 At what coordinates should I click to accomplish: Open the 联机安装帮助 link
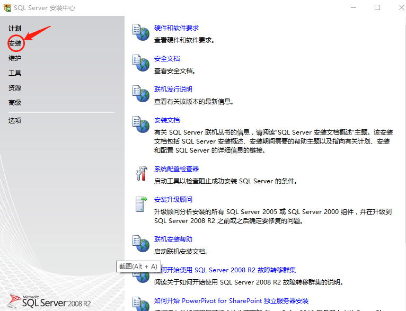tap(173, 239)
